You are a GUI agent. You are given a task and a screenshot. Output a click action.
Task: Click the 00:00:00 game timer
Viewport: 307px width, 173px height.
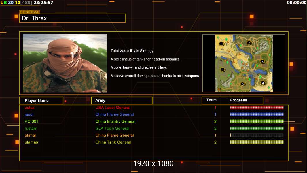pos(297,3)
